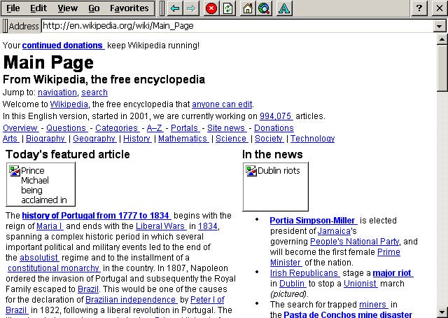Open the Irish Republicans link
448x318 pixels.
(305, 273)
